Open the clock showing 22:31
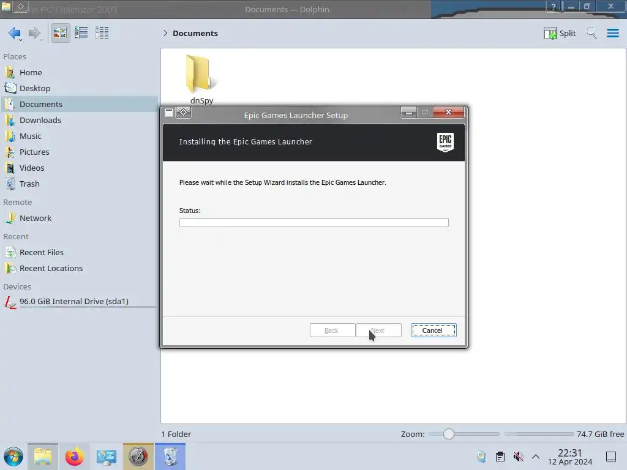627x470 pixels. click(570, 457)
